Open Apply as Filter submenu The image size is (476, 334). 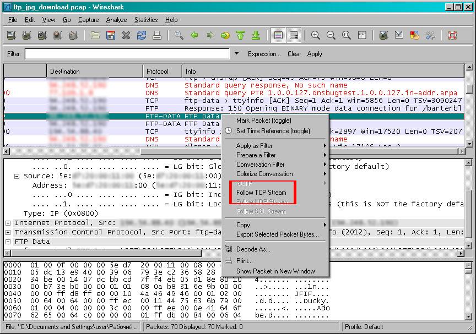click(x=275, y=146)
